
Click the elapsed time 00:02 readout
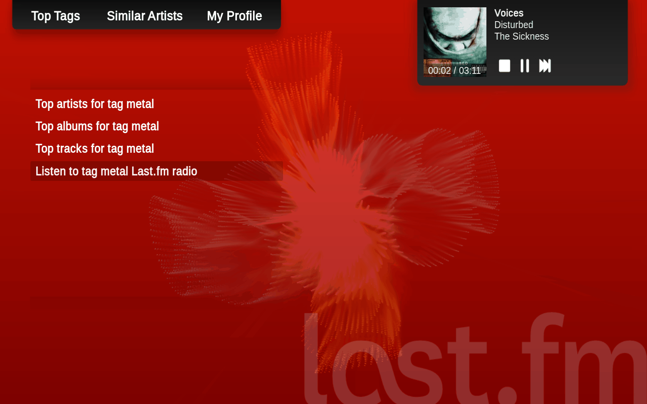coord(439,70)
